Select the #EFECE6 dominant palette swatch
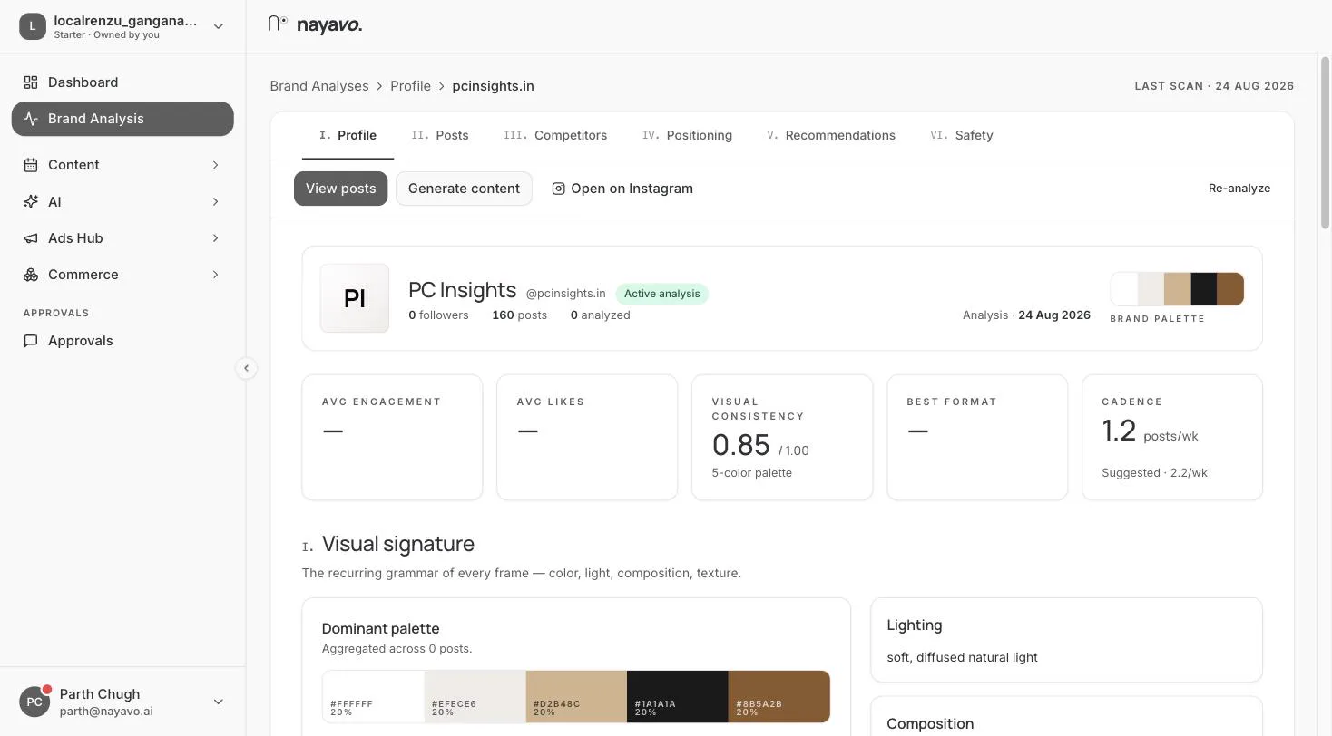Screen dimensions: 1332x736 pyautogui.click(x=475, y=696)
